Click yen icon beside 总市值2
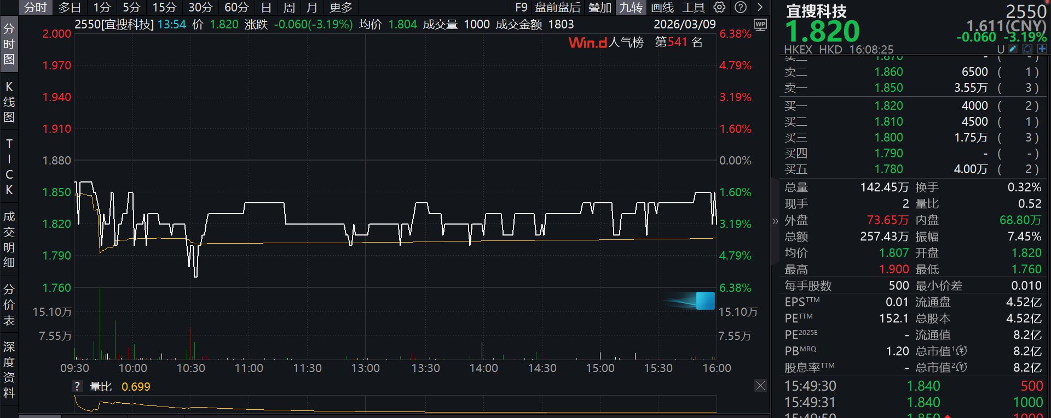Viewport: 1051px width, 418px height. (x=962, y=367)
